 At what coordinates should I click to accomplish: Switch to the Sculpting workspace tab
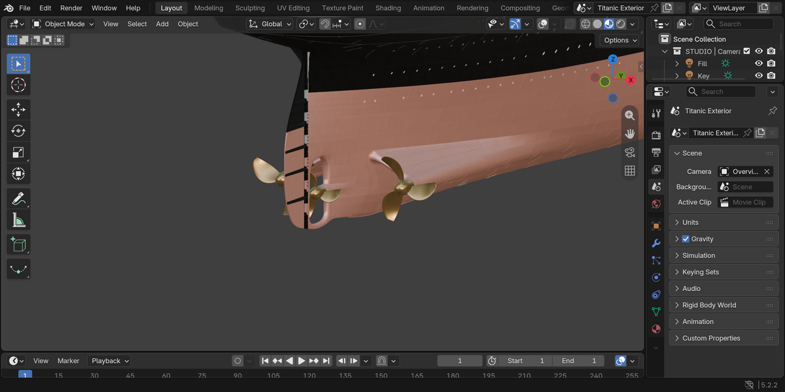[x=250, y=8]
